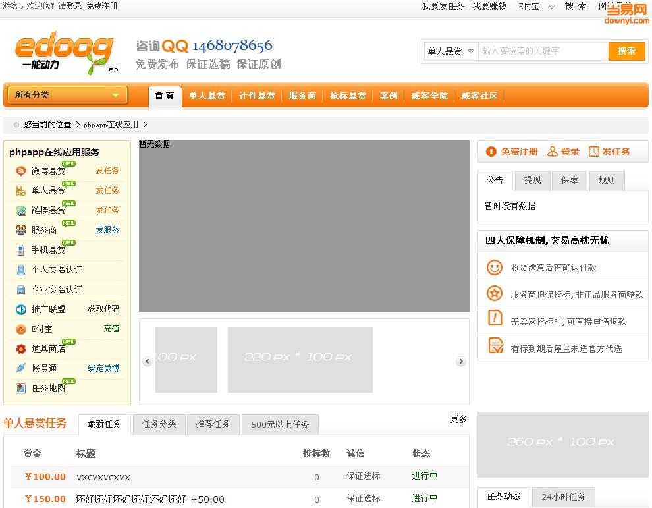Image resolution: width=652 pixels, height=508 pixels.
Task: Click the 推广联盟 speaker icon
Action: (21, 309)
